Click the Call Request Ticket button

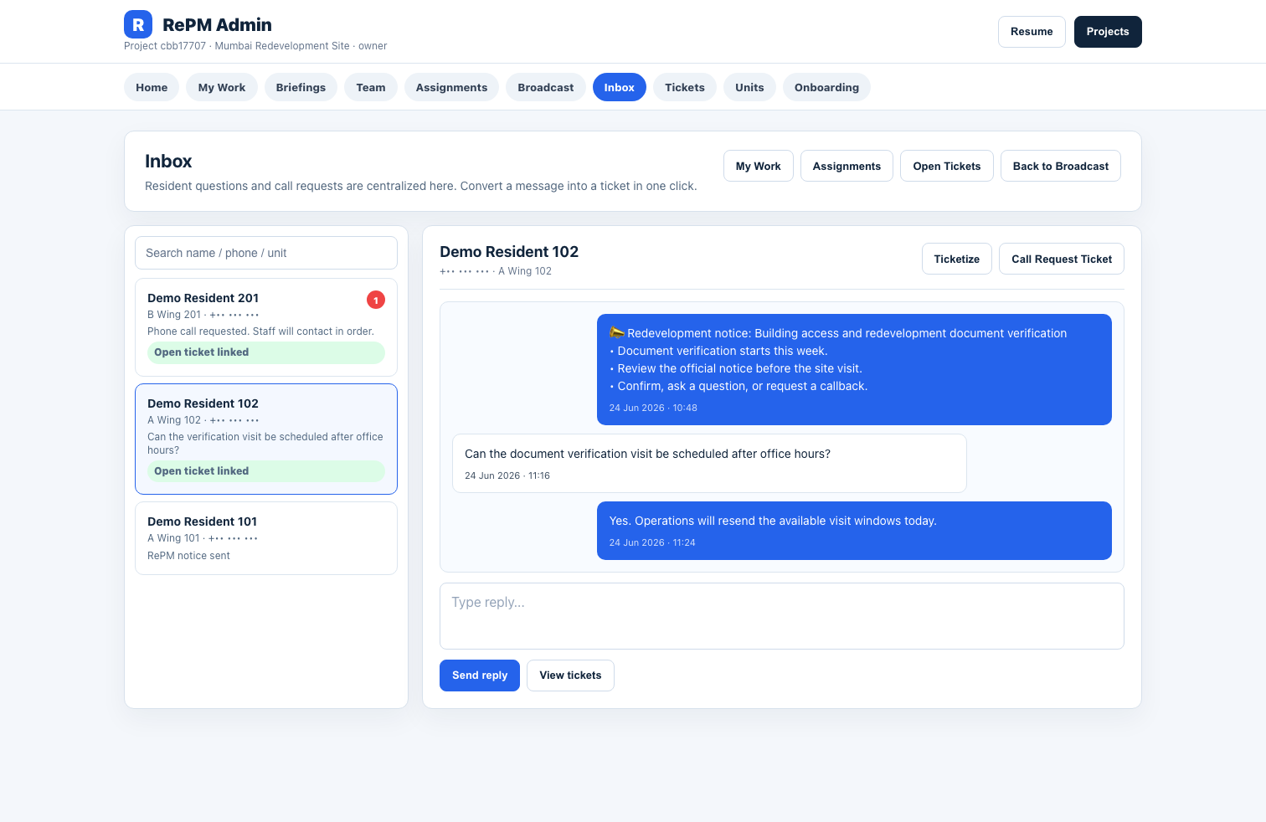1062,259
